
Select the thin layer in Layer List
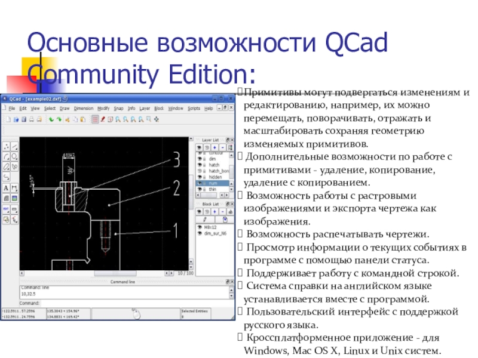(212, 189)
